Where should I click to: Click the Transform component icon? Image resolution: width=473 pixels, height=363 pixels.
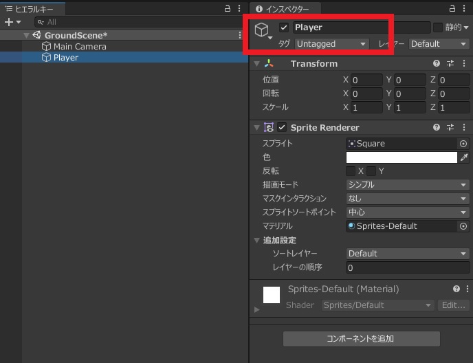(269, 63)
